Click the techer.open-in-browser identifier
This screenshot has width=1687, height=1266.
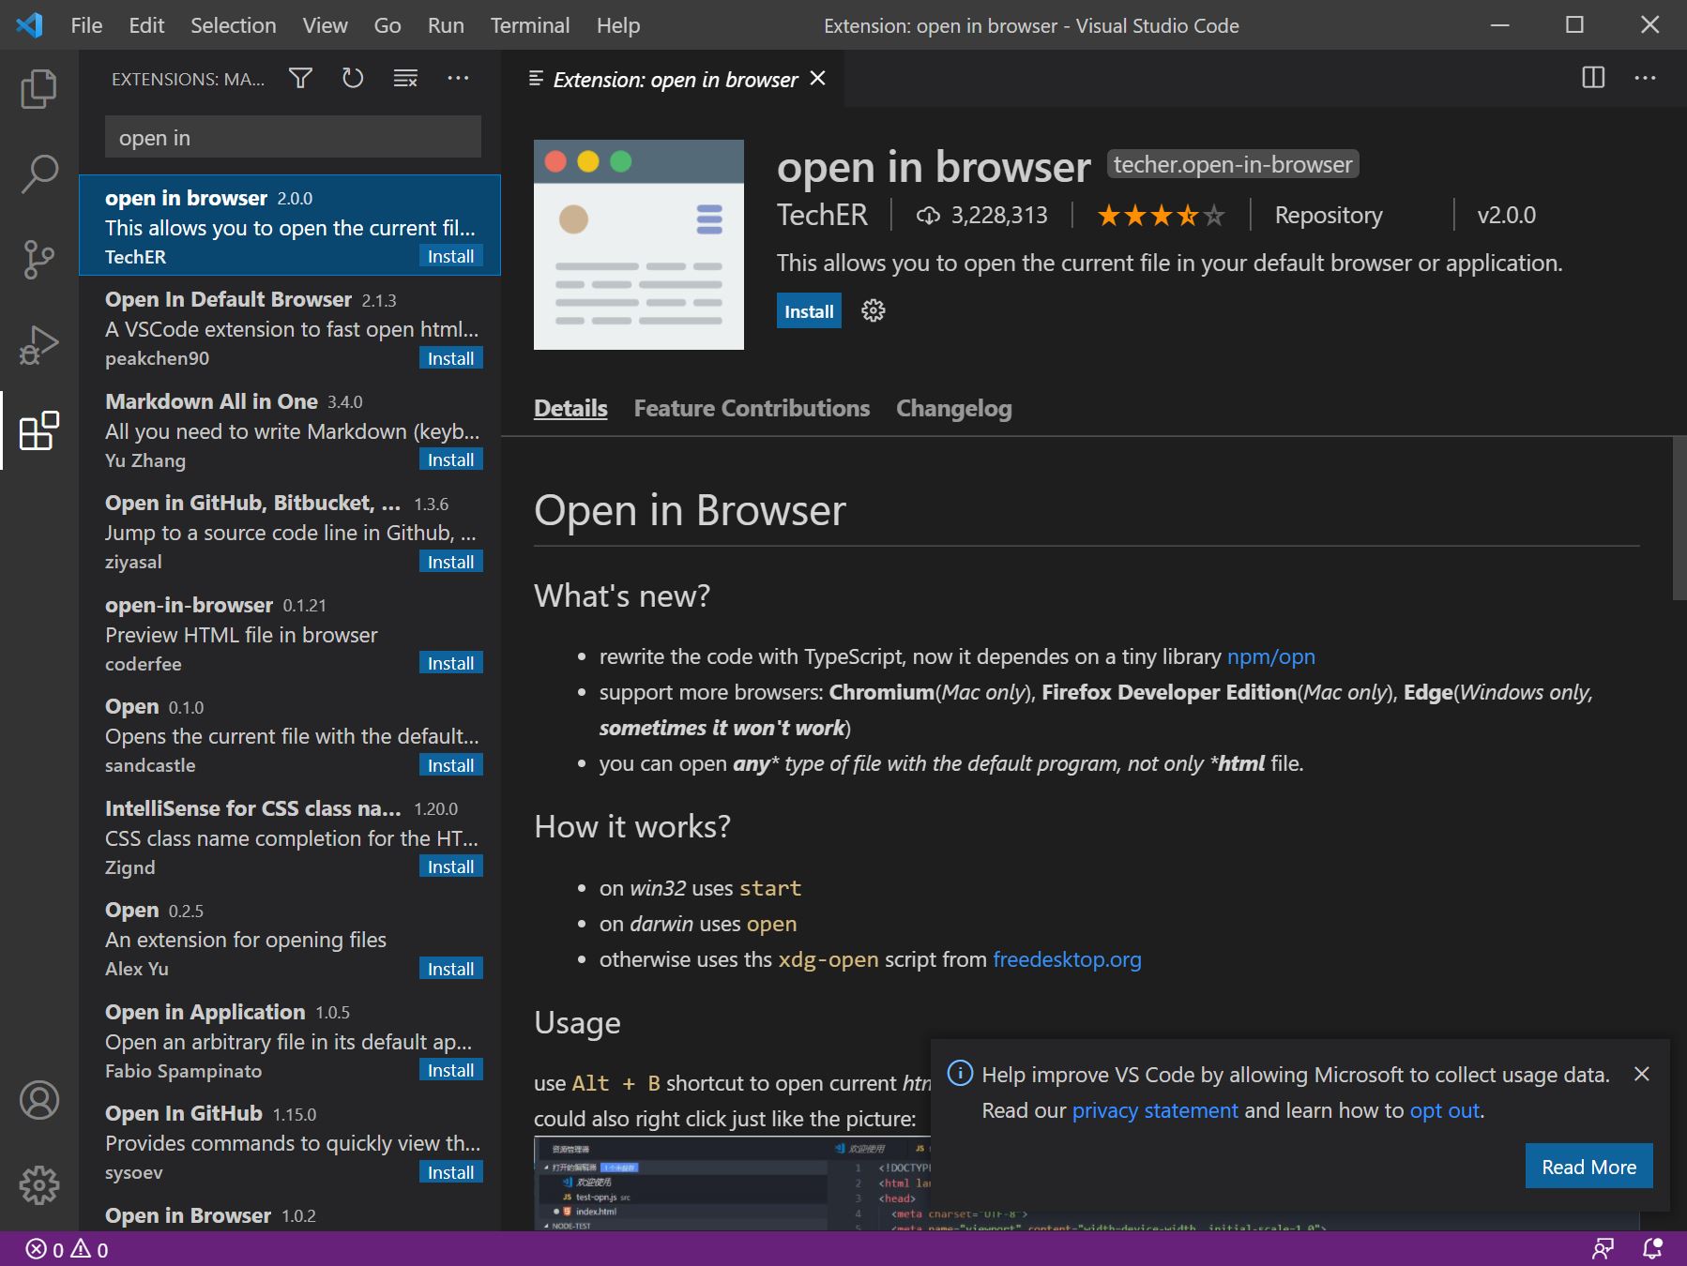tap(1233, 164)
